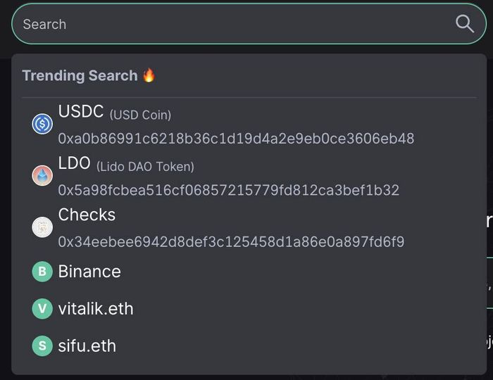Screen dimensions: 493x380
Task: Select the LDO trending result
Action: (x=249, y=176)
